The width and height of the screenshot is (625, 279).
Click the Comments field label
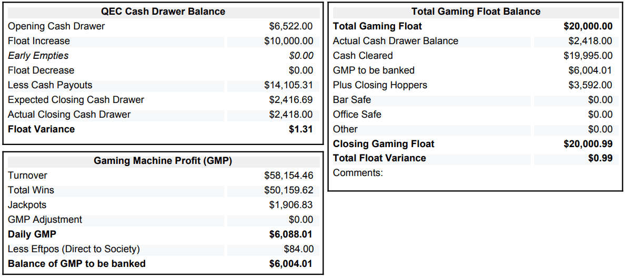click(x=358, y=173)
